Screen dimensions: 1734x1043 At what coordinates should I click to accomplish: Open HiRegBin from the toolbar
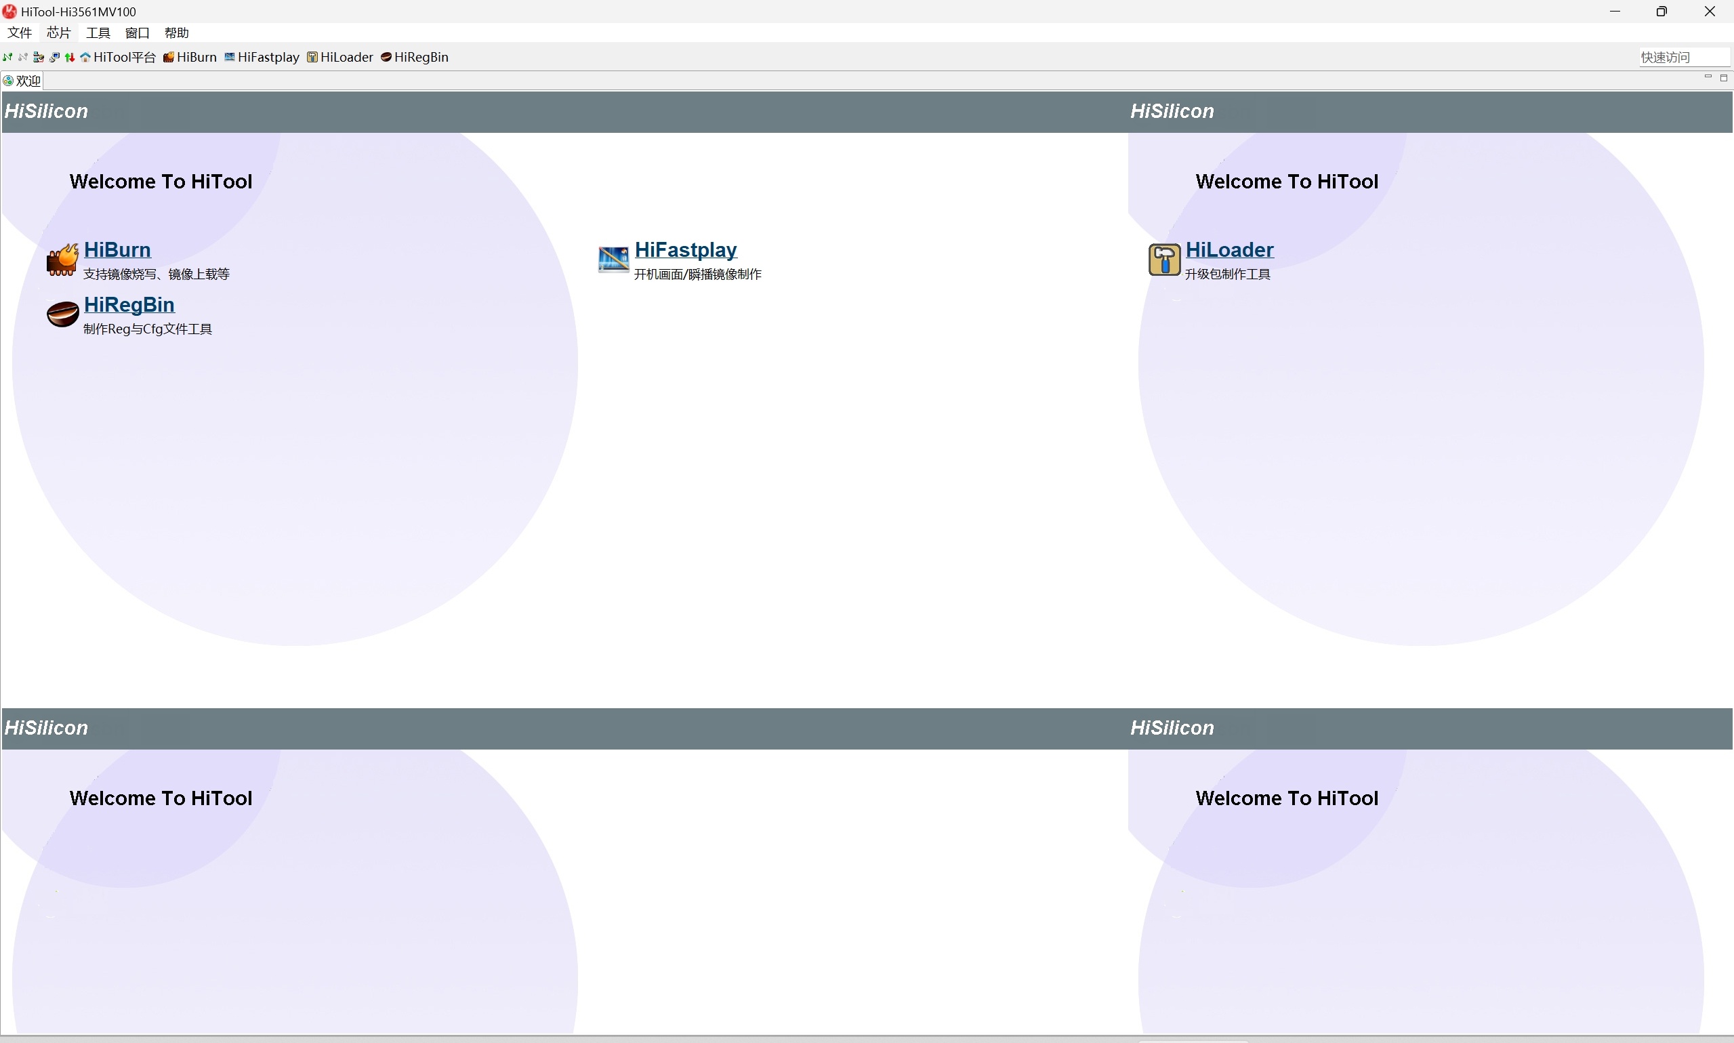pos(415,57)
